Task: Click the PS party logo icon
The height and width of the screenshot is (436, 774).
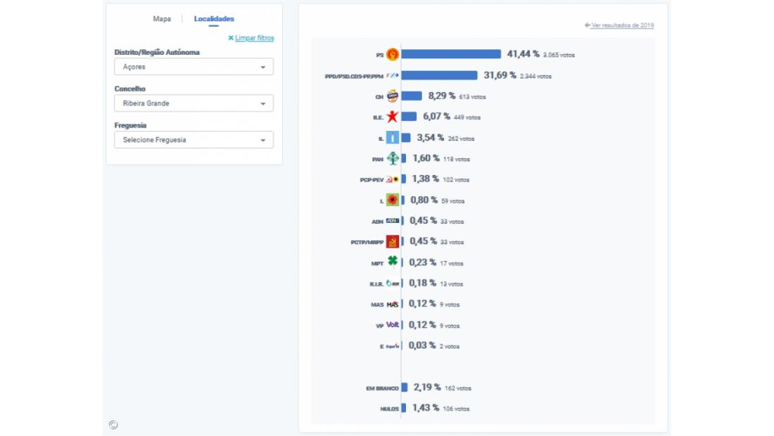Action: 393,54
